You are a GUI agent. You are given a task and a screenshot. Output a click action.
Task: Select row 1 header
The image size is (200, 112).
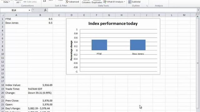pyautogui.click(x=2, y=19)
